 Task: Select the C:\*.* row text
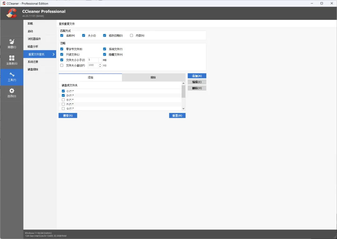coord(70,91)
